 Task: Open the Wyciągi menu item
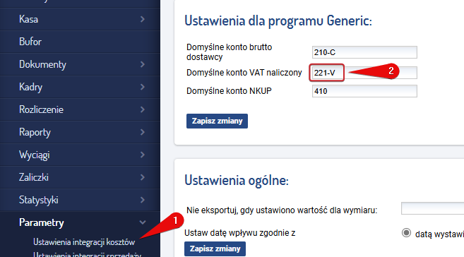80,155
